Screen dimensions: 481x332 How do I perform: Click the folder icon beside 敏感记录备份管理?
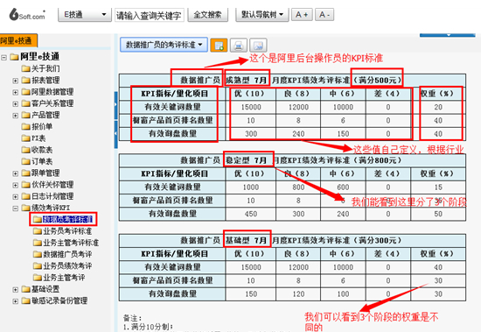pos(25,300)
